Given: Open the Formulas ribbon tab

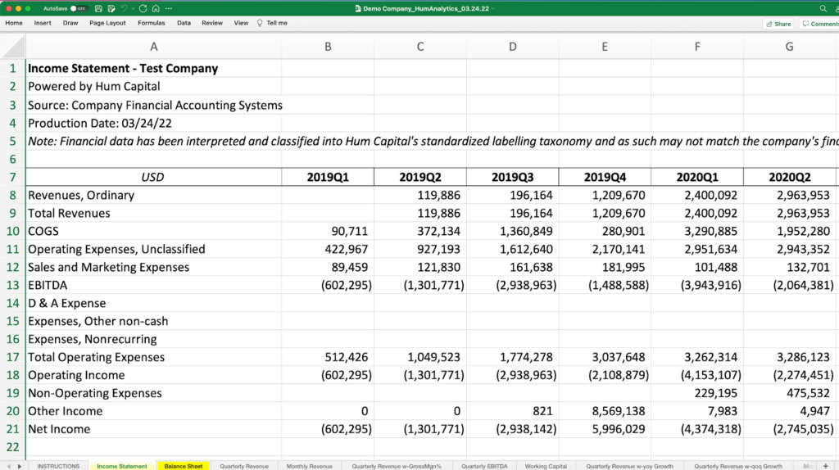Looking at the screenshot, I should 151,23.
